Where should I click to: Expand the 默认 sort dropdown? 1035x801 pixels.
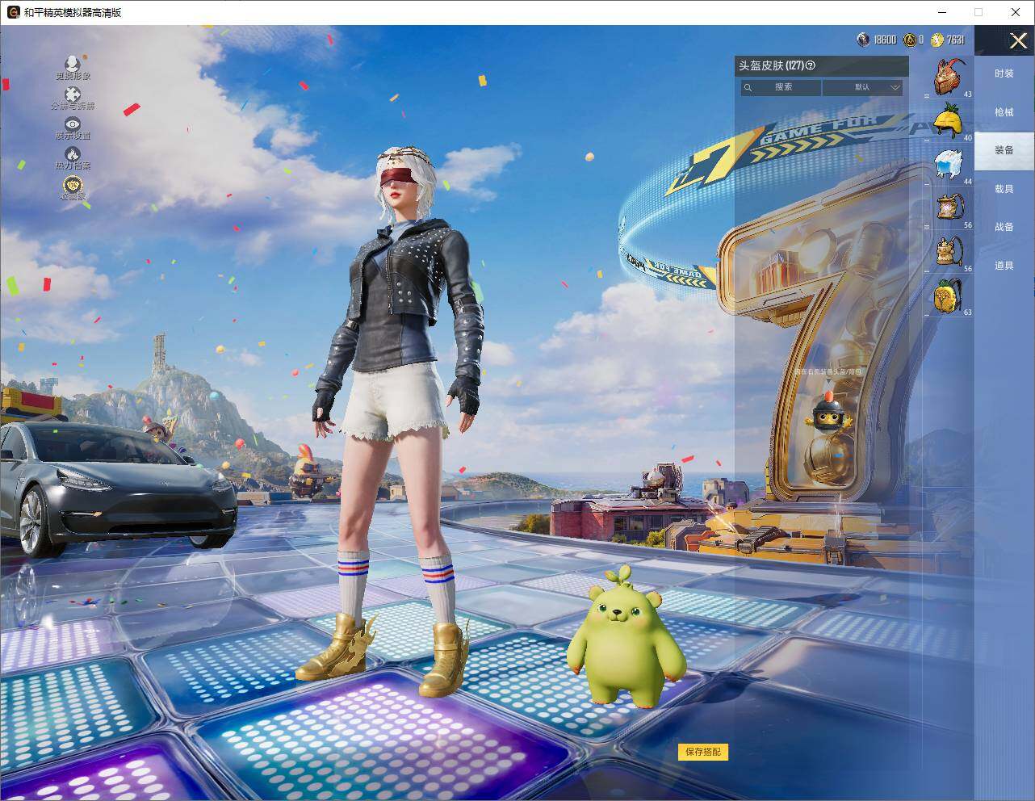[862, 87]
